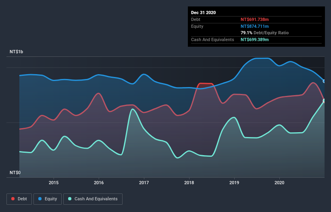Click the 2020 x-axis label
Screen dimensions: 331x212
pyautogui.click(x=279, y=183)
